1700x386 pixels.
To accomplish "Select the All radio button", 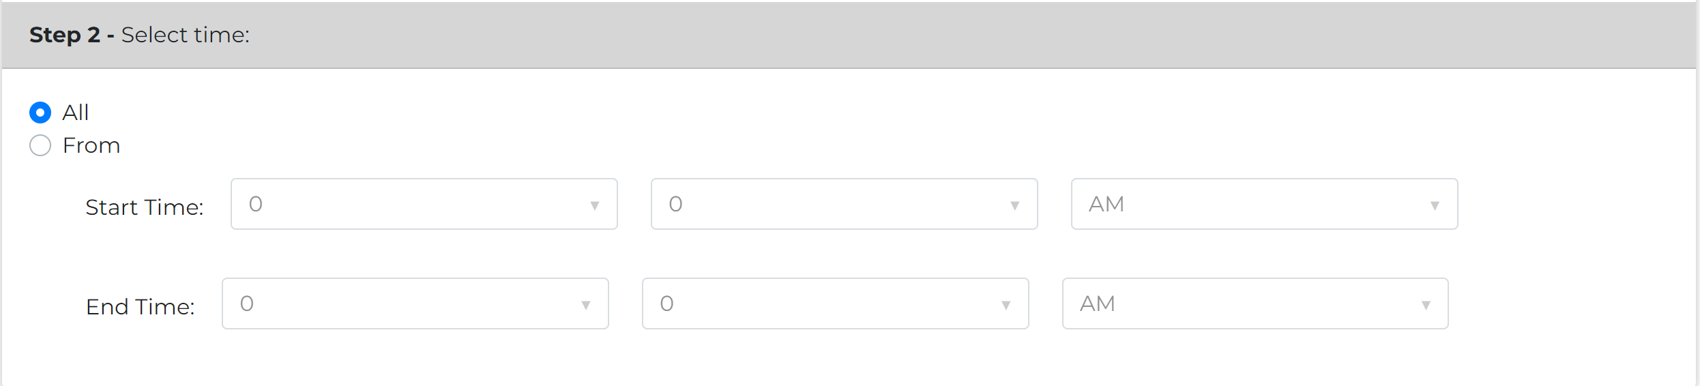I will tap(40, 113).
